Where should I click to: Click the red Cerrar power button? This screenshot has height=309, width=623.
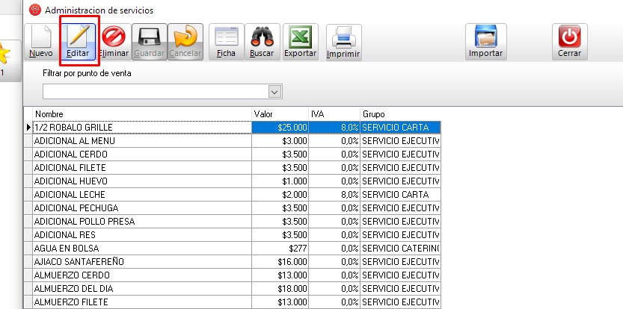[569, 37]
